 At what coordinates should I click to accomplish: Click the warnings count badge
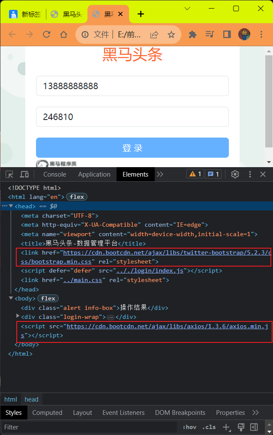(x=195, y=174)
